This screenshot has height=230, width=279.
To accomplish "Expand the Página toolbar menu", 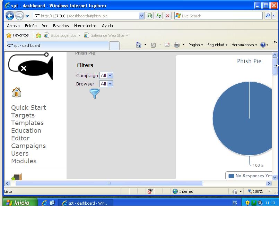I will pos(196,45).
